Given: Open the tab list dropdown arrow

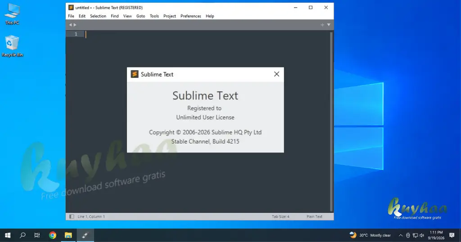Looking at the screenshot, I should [x=329, y=25].
